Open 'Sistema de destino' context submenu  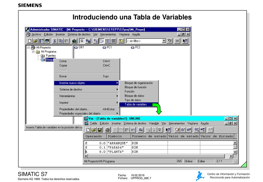click(x=87, y=90)
